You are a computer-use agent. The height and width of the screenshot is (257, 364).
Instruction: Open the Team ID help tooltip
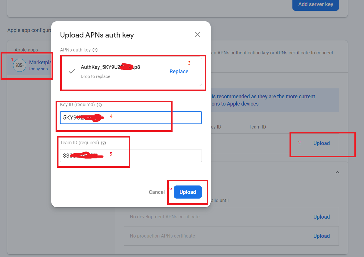click(103, 143)
